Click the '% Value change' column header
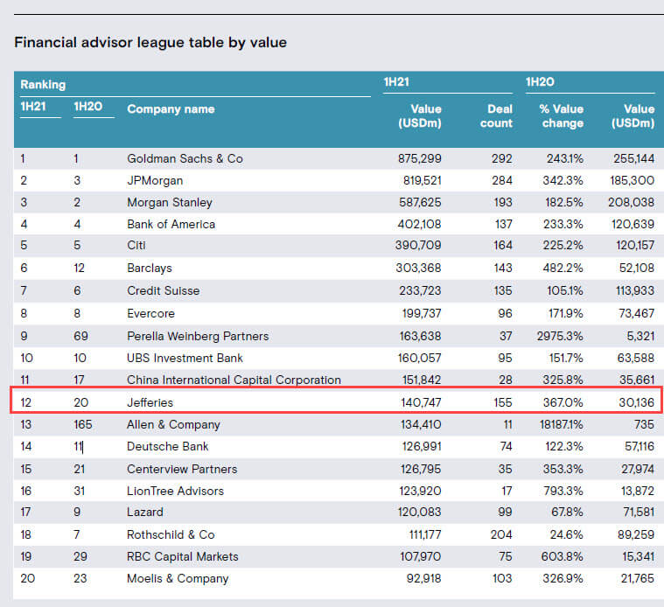Screen dimensions: 664x607 pos(562,116)
